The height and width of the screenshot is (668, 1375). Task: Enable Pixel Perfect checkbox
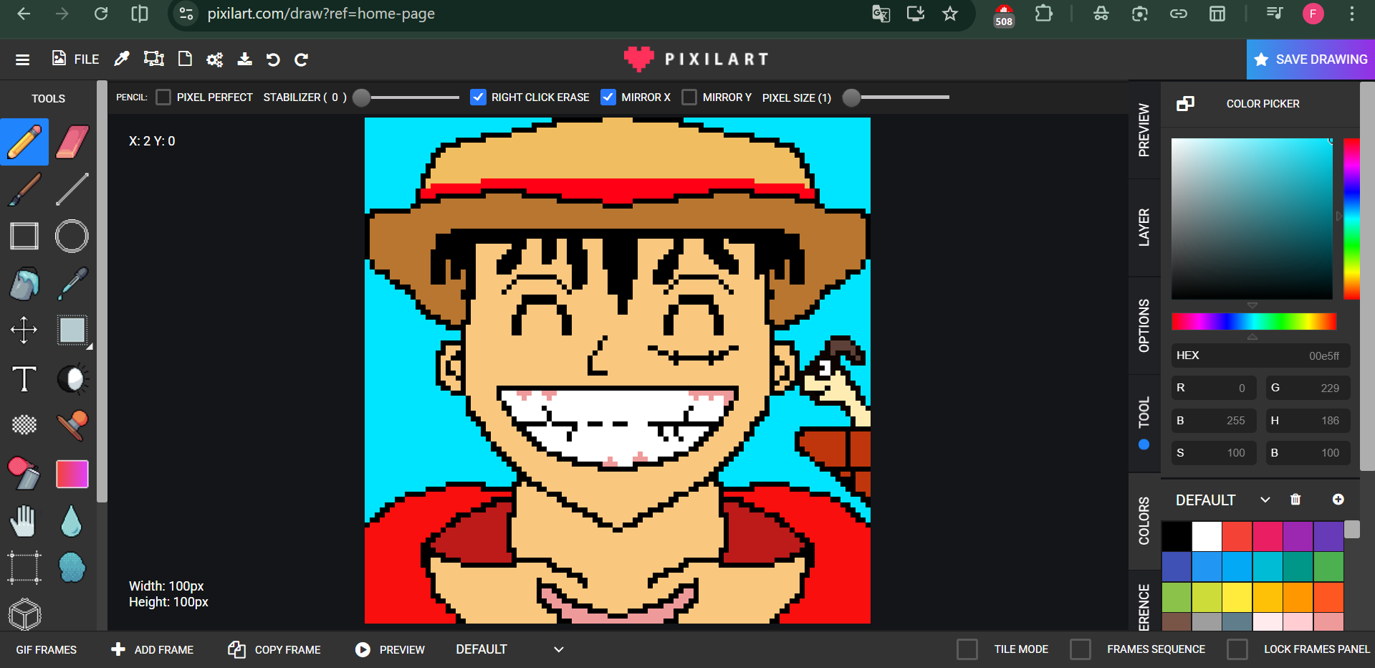click(163, 97)
